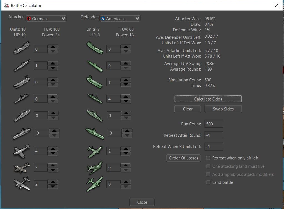Increase German fighter count with up arrow
The height and width of the screenshot is (209, 284).
tap(53, 149)
